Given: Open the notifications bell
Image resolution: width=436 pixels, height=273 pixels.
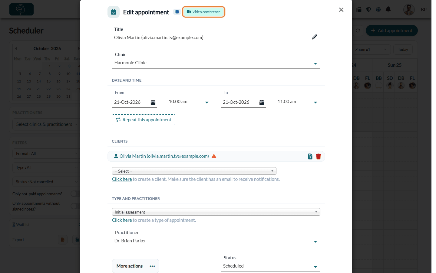Looking at the screenshot, I should (388, 9).
